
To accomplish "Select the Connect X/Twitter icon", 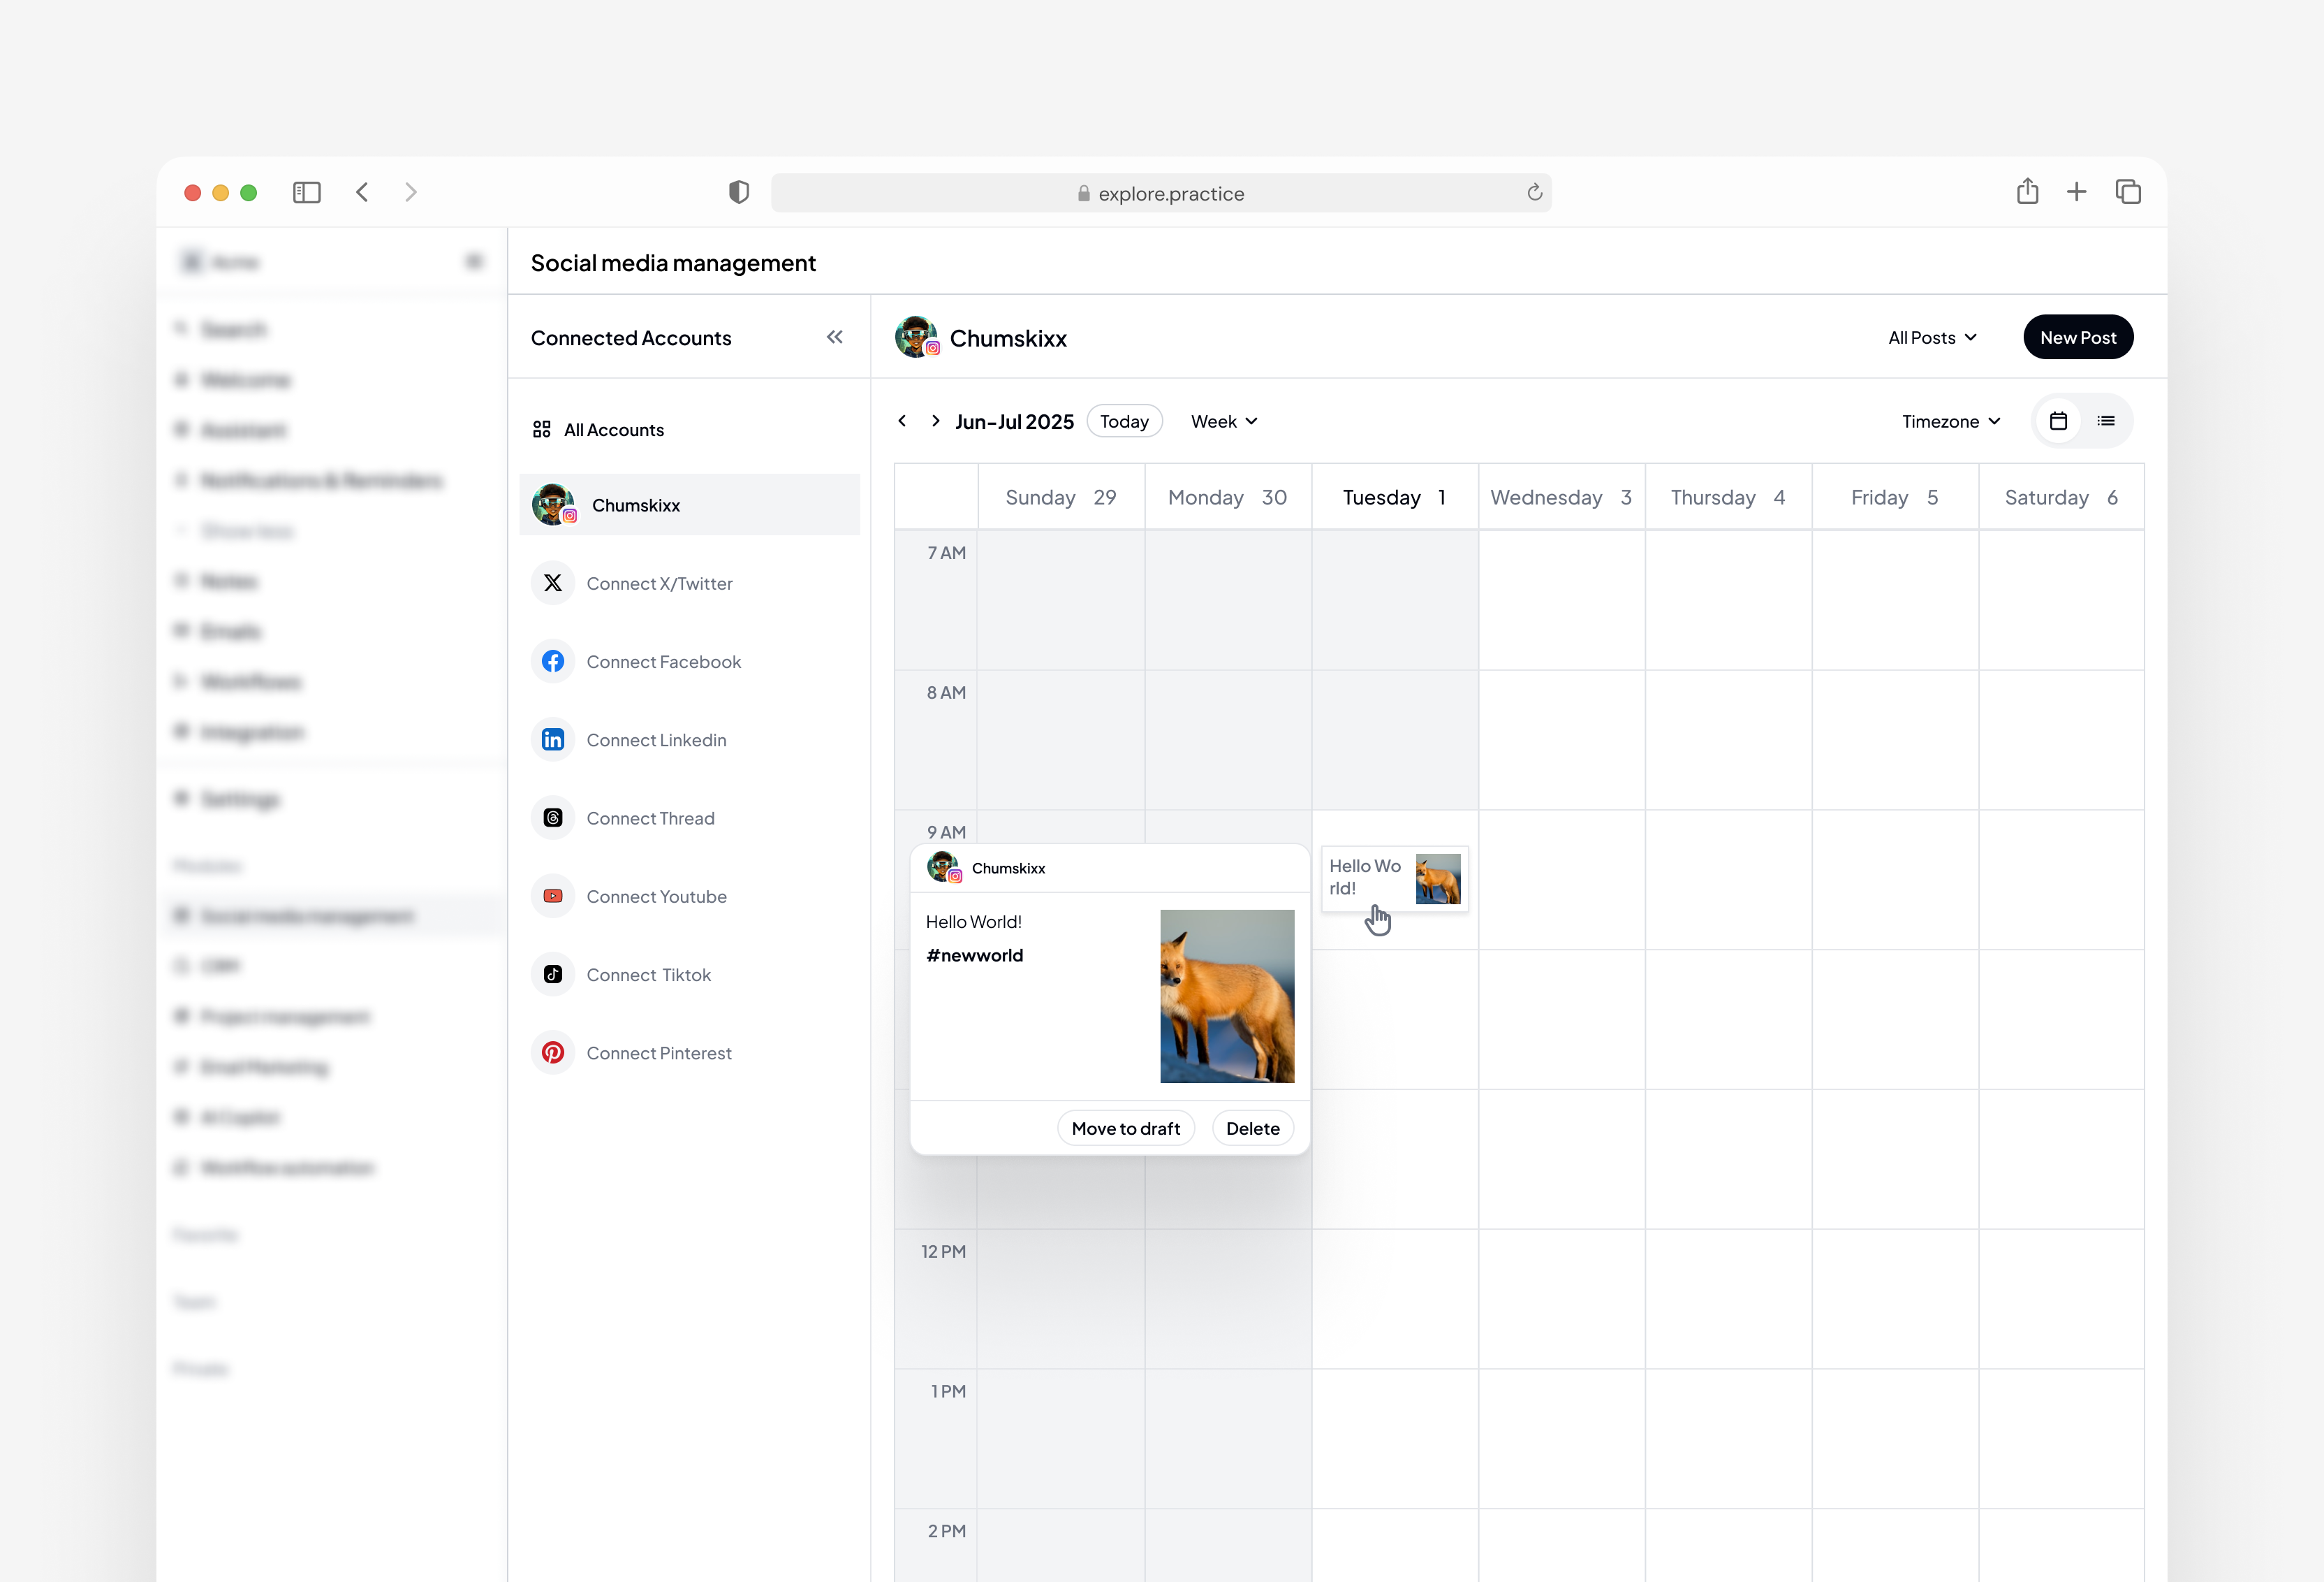I will pos(553,582).
